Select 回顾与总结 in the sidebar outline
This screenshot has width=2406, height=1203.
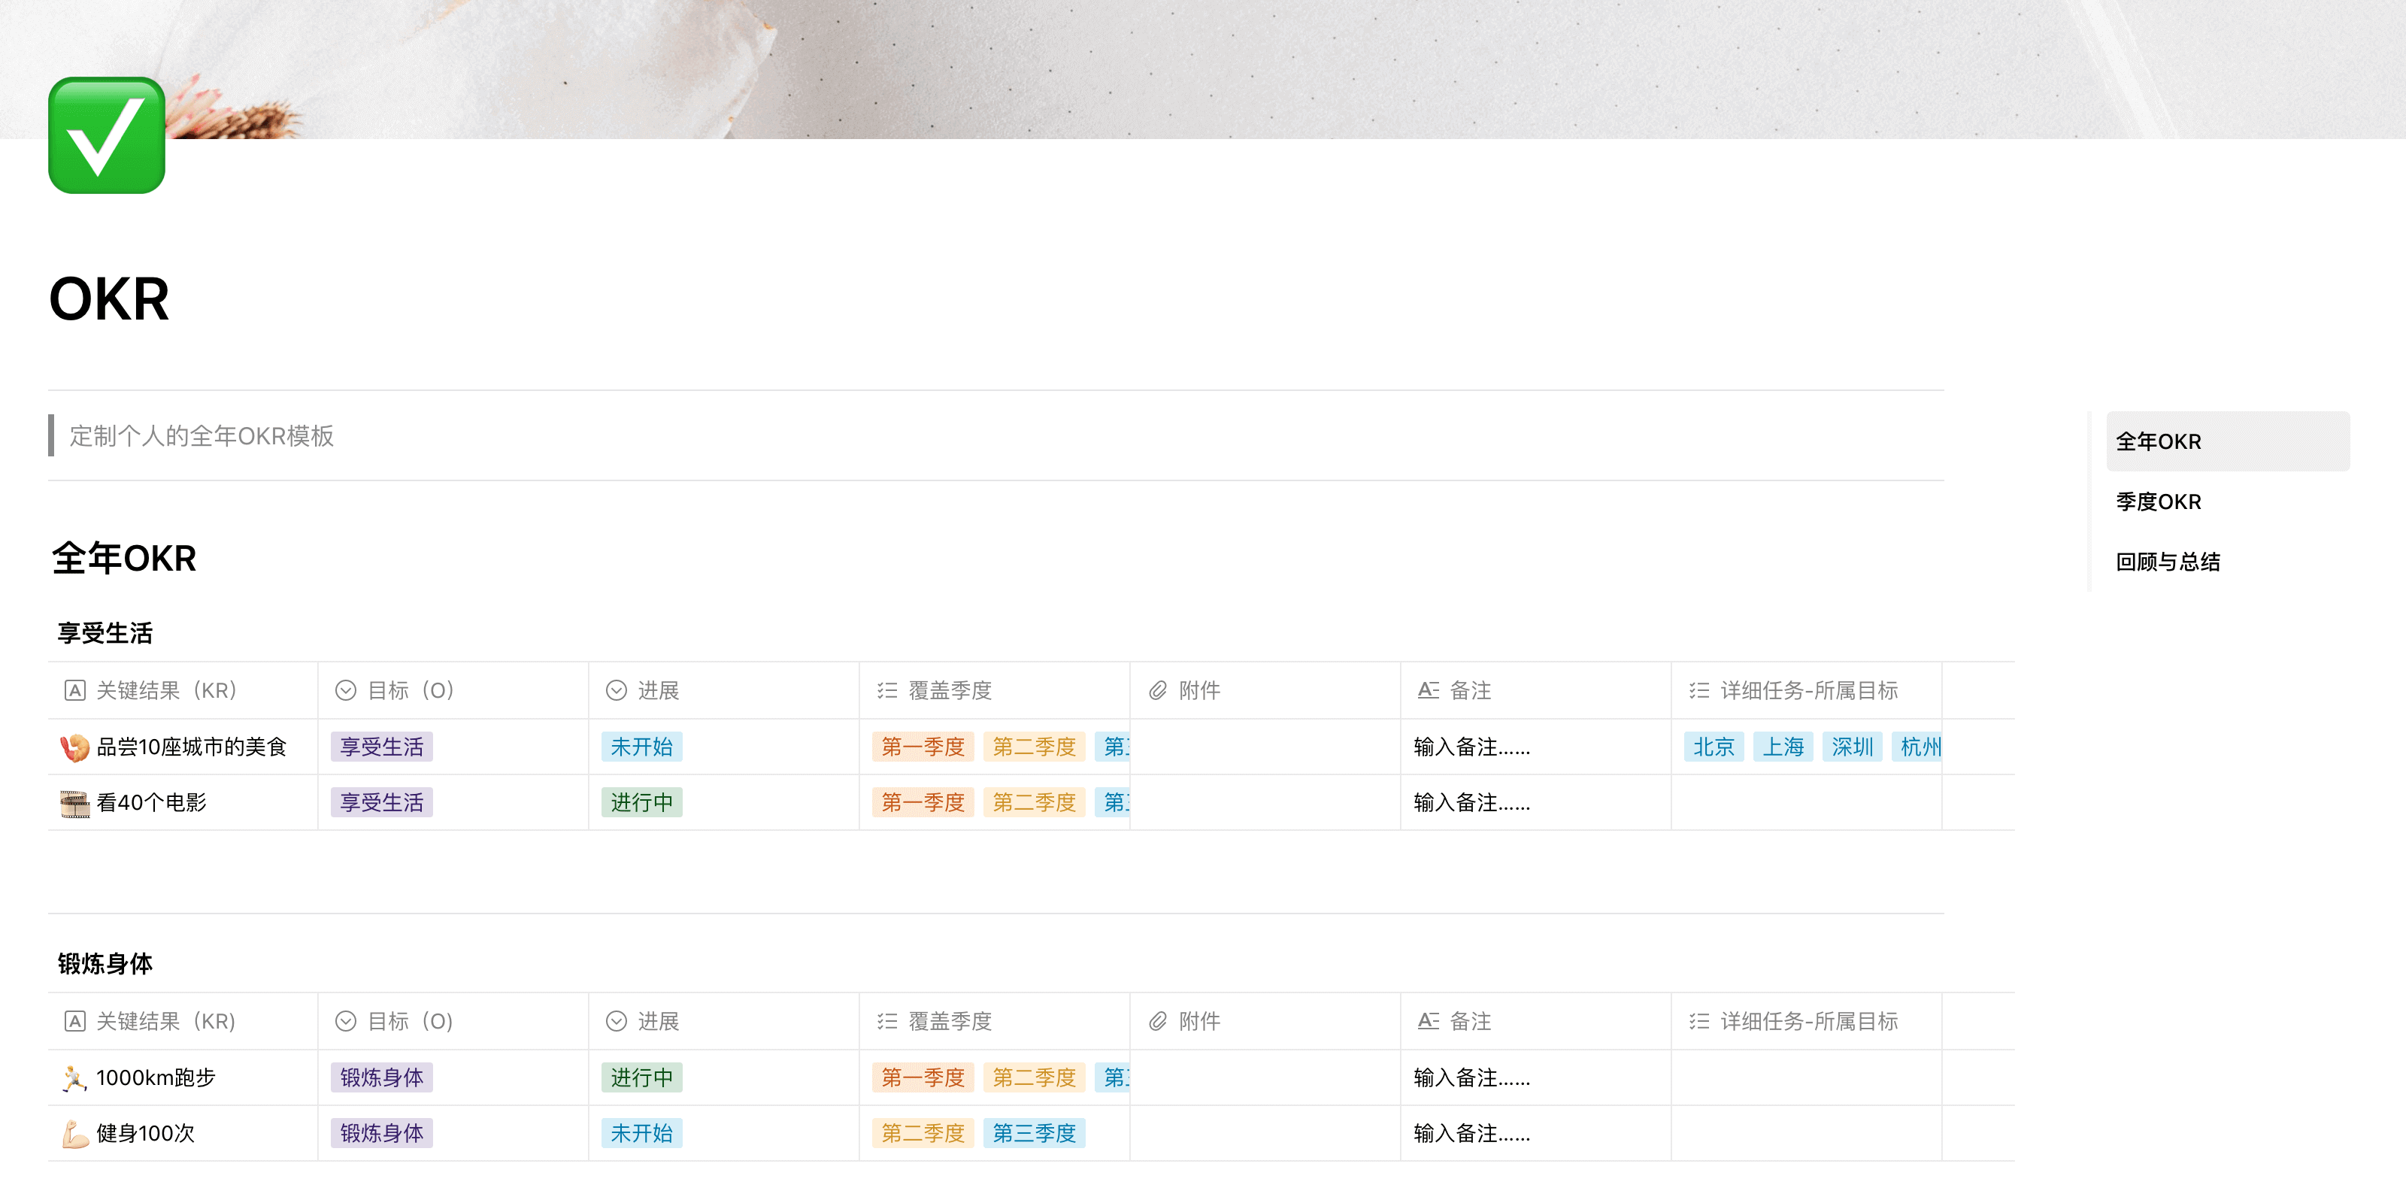click(2168, 562)
